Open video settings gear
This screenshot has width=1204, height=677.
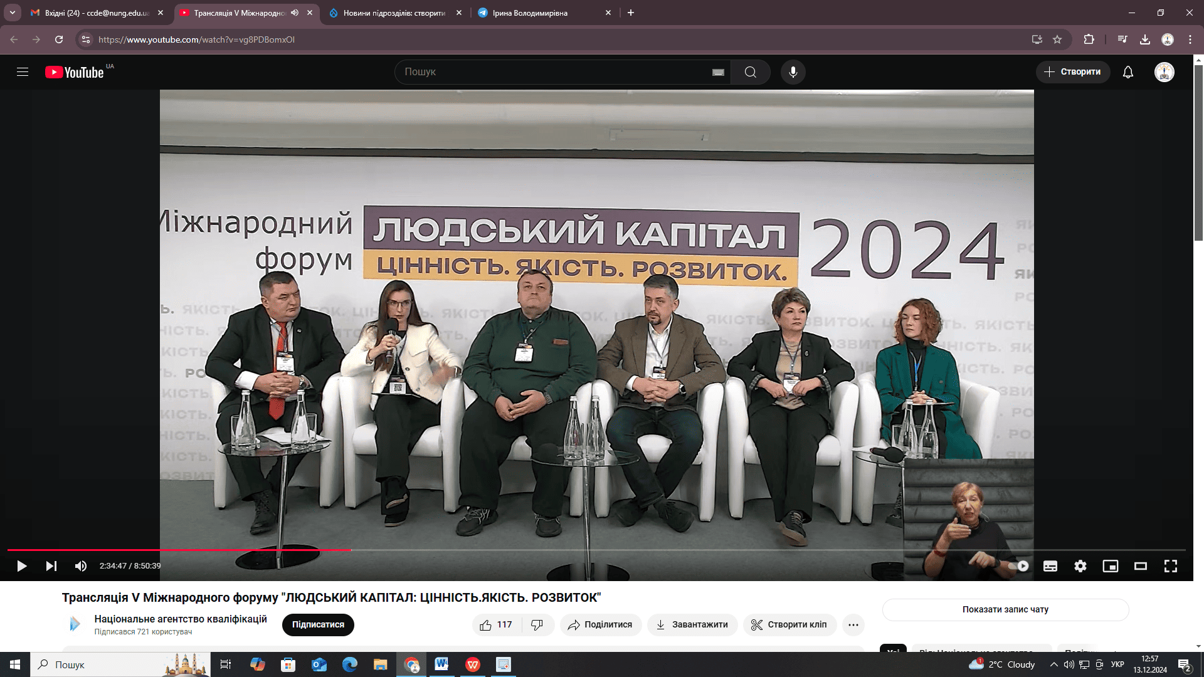click(1080, 566)
